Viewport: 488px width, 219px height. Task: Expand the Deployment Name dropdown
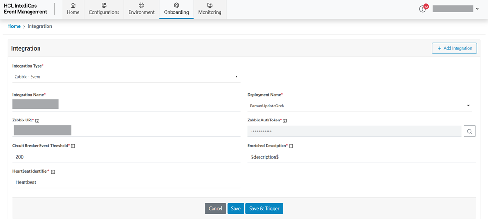click(x=360, y=106)
